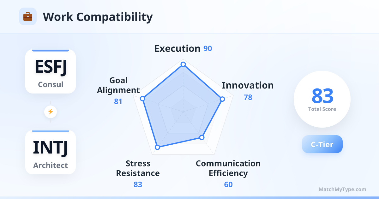Select the Communication Efficiency radar point
Viewport: 379px width, 199px height.
pos(202,137)
